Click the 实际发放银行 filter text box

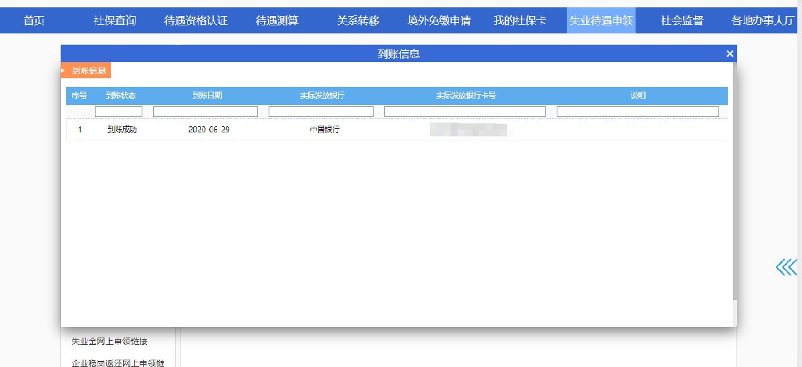[x=321, y=112]
